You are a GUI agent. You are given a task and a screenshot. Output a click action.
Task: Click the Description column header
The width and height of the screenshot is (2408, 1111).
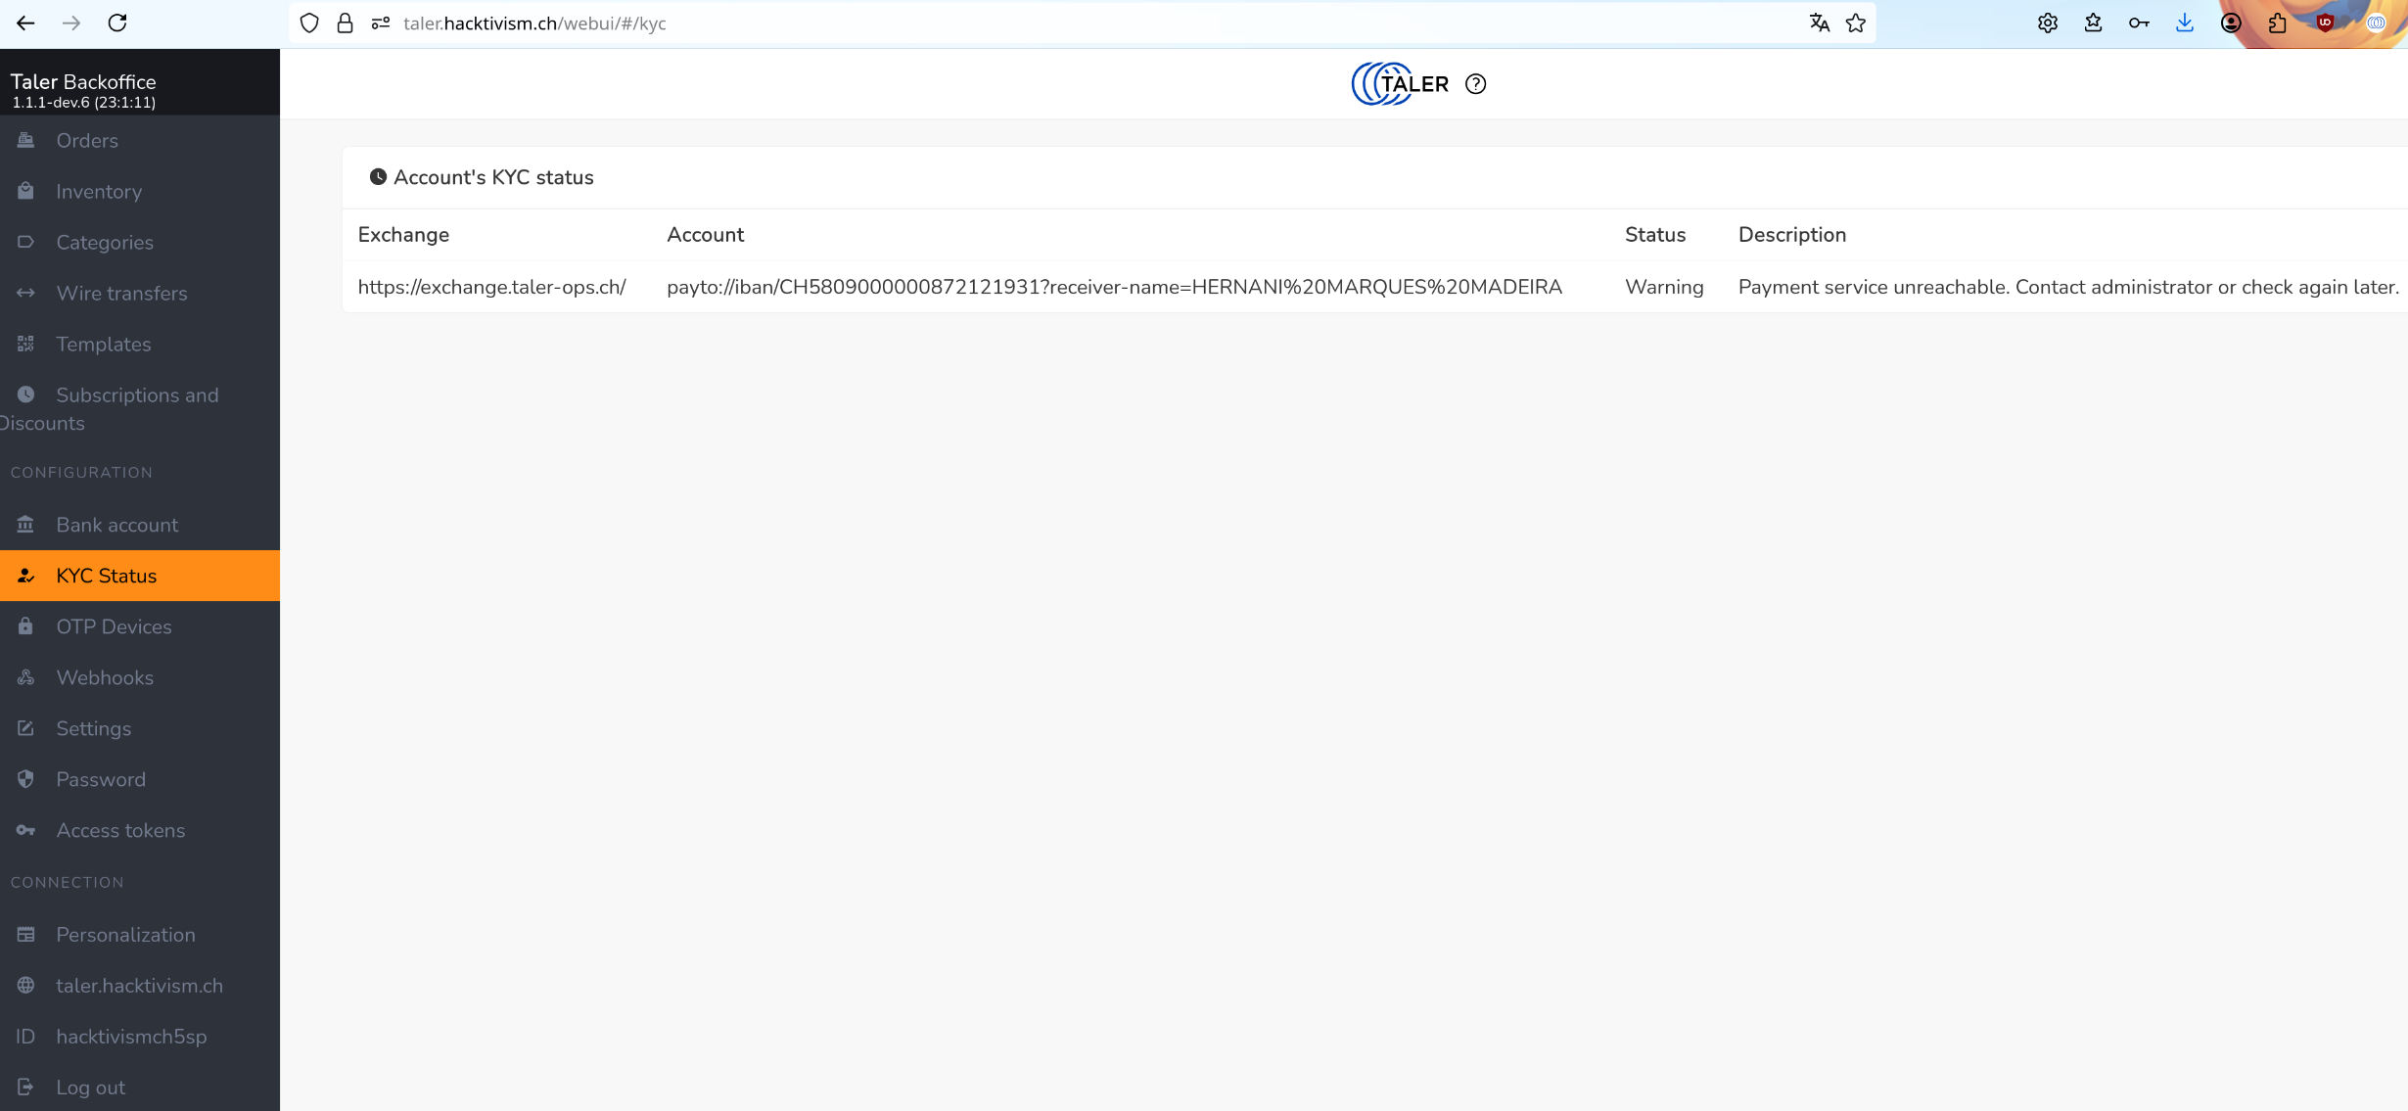point(1792,235)
